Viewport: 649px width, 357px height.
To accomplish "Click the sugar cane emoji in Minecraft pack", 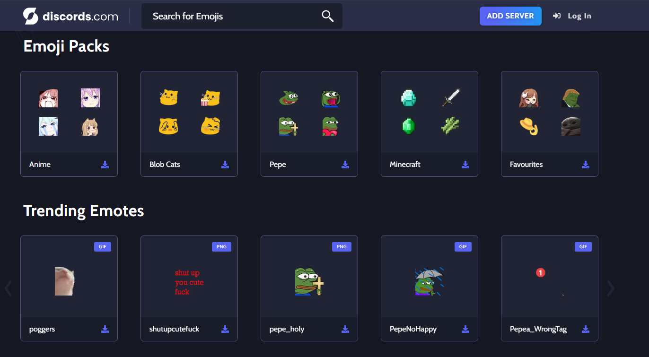I will 451,126.
